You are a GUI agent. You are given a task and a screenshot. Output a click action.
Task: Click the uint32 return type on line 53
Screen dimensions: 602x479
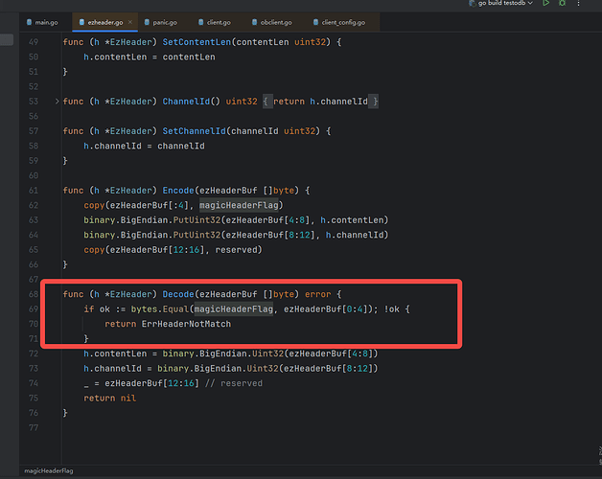click(242, 102)
